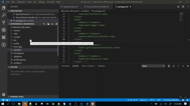Switch to the Problems panel tab
Screen dimensions: 190x106
(x=65, y=66)
